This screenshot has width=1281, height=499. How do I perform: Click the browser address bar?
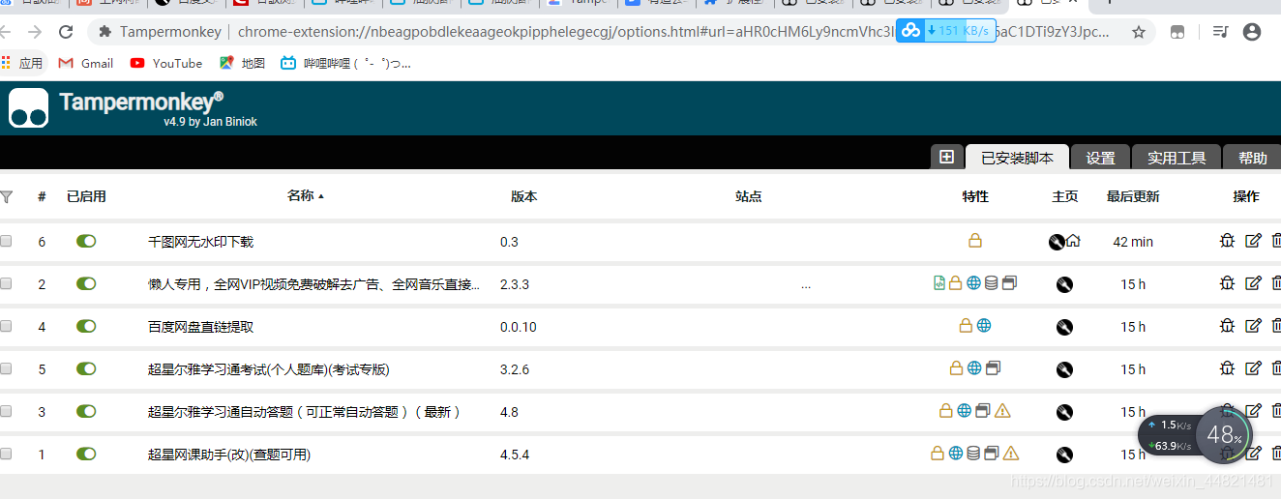click(x=619, y=32)
